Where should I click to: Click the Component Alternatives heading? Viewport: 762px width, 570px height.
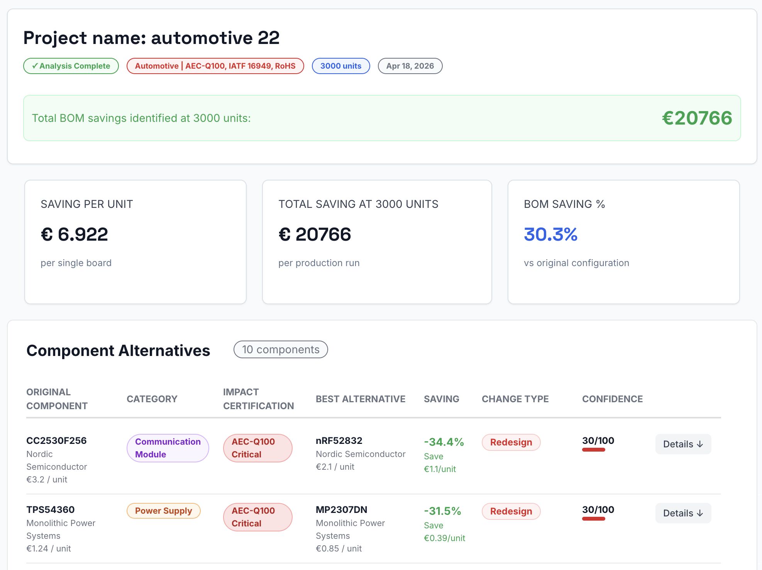tap(118, 350)
